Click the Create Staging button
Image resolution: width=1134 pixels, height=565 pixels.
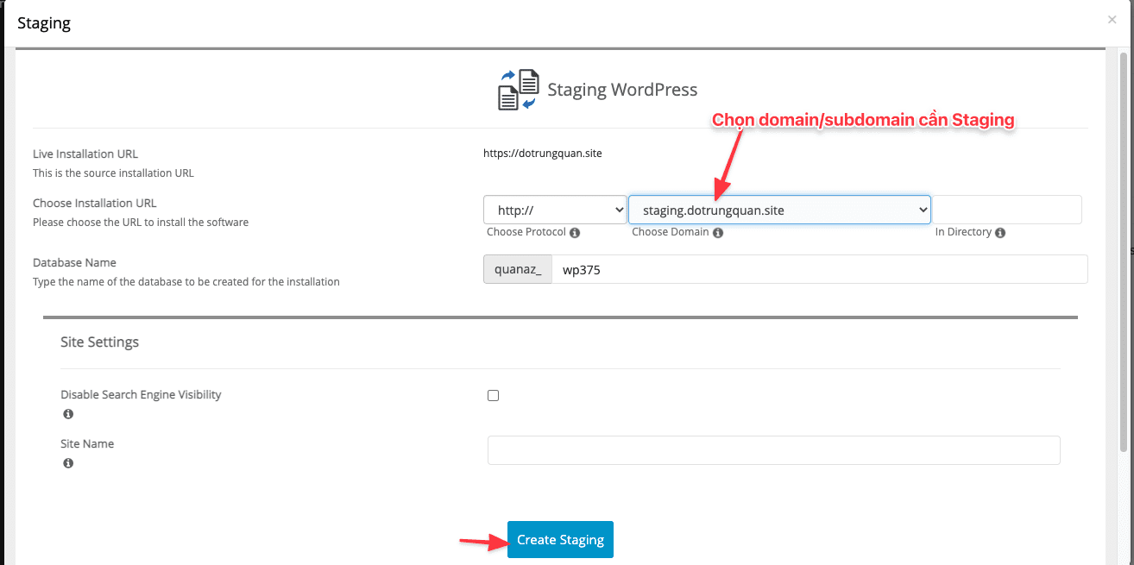tap(559, 539)
